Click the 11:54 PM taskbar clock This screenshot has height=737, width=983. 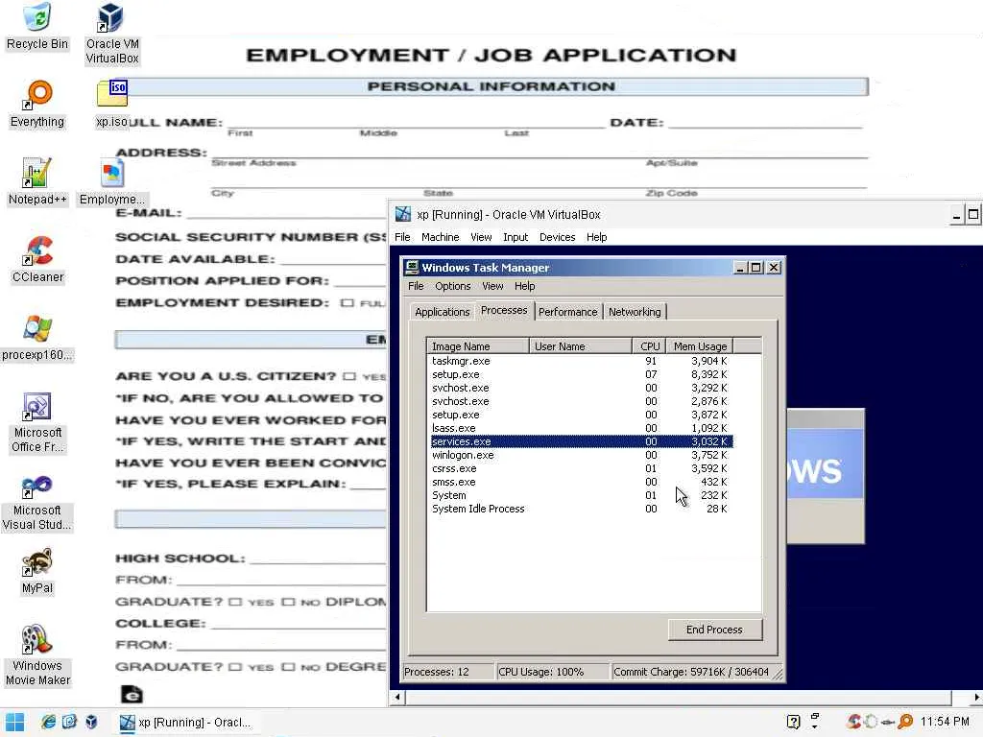(945, 722)
